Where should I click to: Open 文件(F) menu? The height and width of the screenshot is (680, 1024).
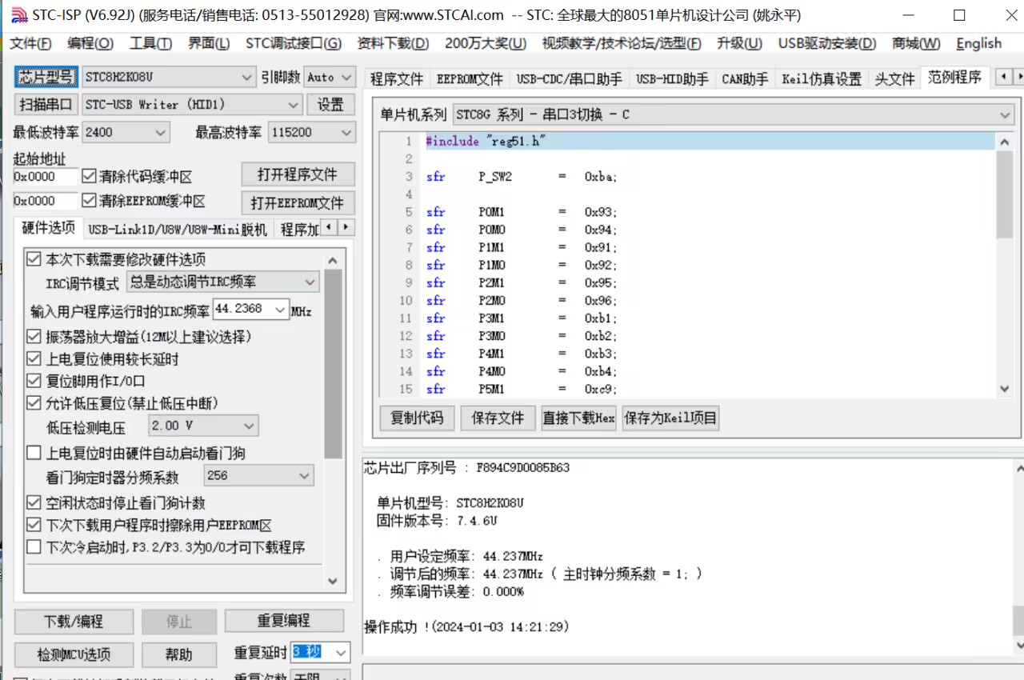click(30, 43)
